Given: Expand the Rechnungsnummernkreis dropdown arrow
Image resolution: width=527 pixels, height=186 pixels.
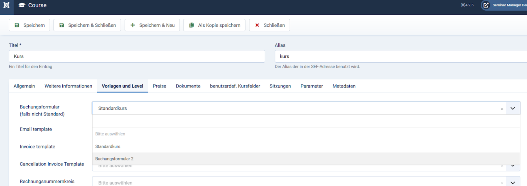Looking at the screenshot, I should [x=513, y=183].
